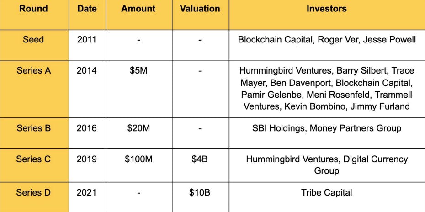The height and width of the screenshot is (212, 425).
Task: Click the Round column header
Action: [34, 9]
